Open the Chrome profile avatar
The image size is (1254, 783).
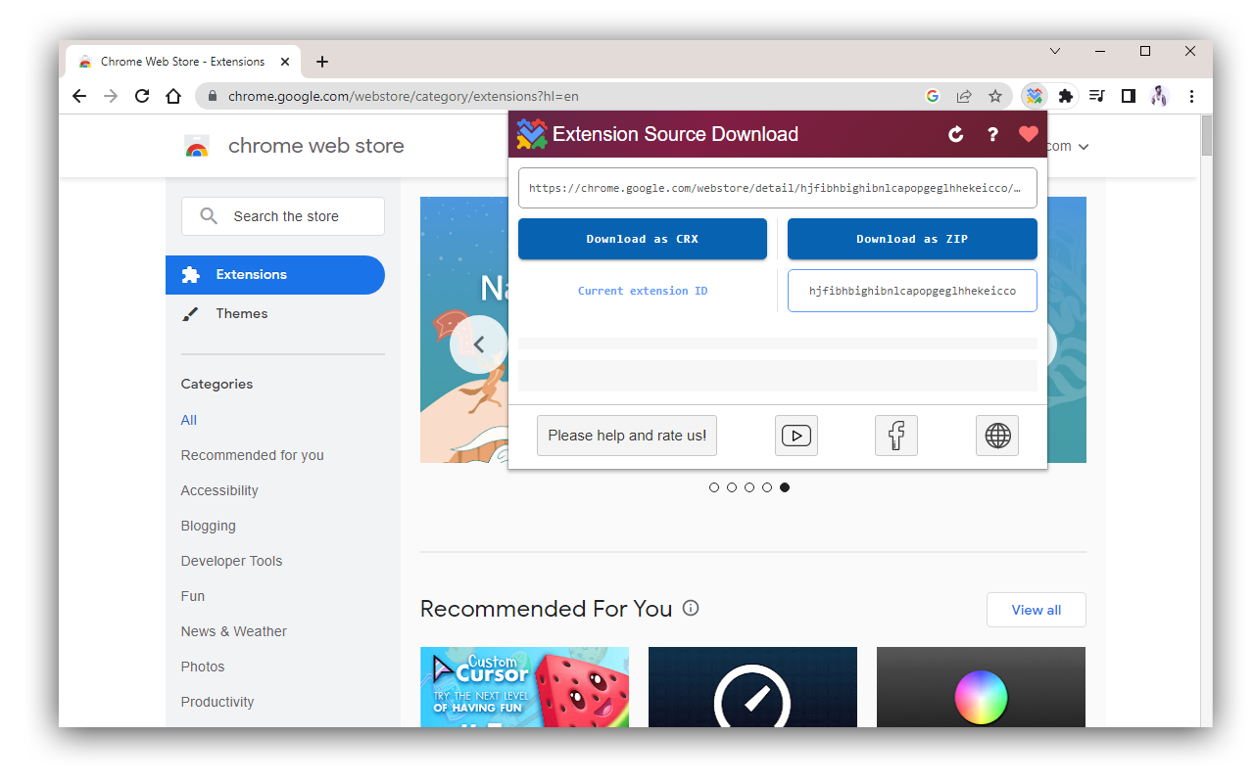point(1160,96)
